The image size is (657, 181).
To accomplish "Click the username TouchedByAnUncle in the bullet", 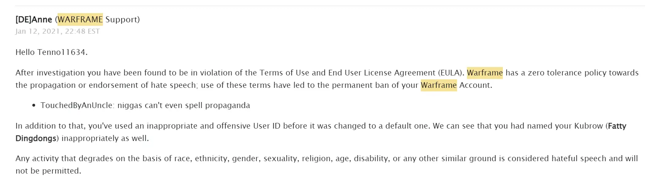I will tap(77, 105).
